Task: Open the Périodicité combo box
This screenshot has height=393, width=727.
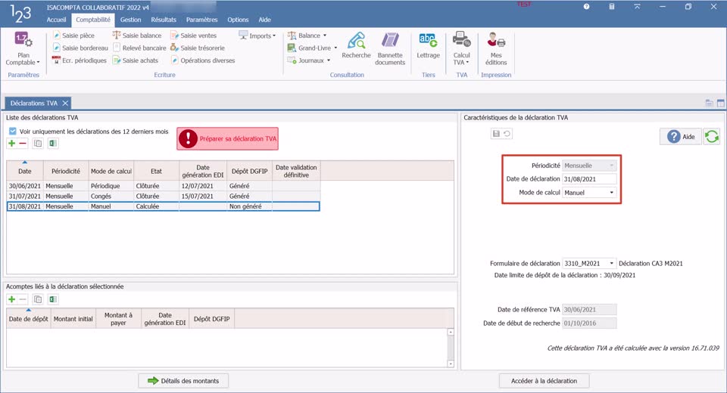Action: click(589, 166)
